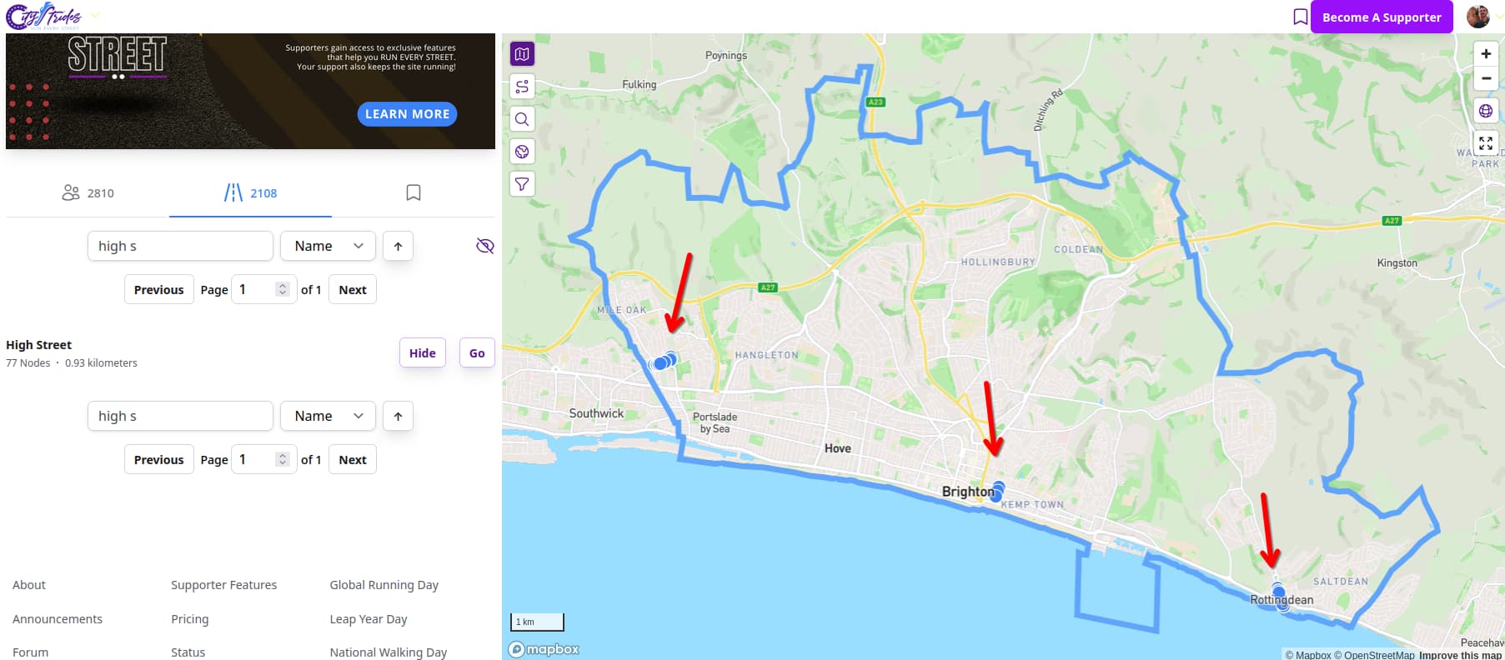Open the route tool icon on the map

522,87
